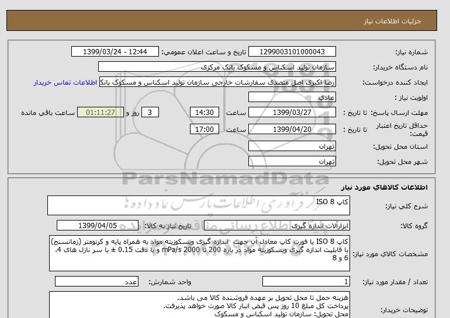Click the countdown timer 01:11:27
This screenshot has width=450, height=318.
[x=101, y=112]
